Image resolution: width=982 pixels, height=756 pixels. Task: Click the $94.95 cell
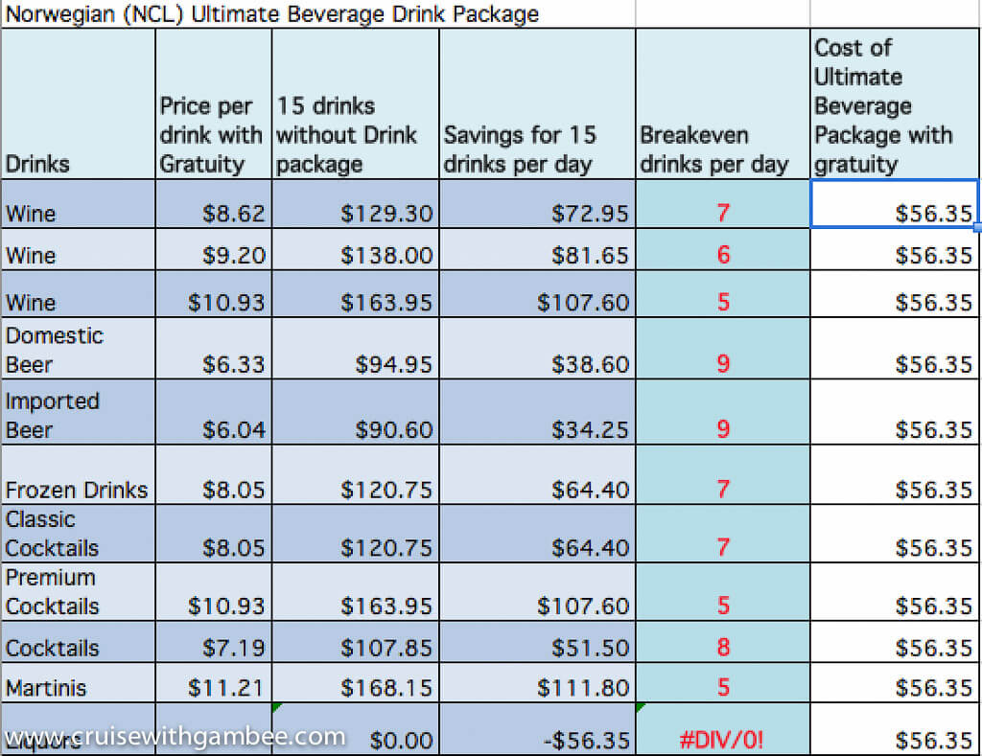pyautogui.click(x=356, y=348)
